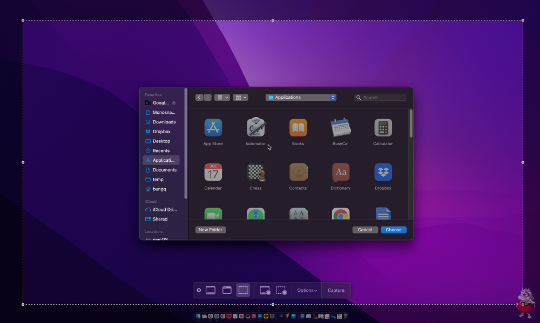The width and height of the screenshot is (540, 323).
Task: Select the Automator app icon
Action: 255,127
